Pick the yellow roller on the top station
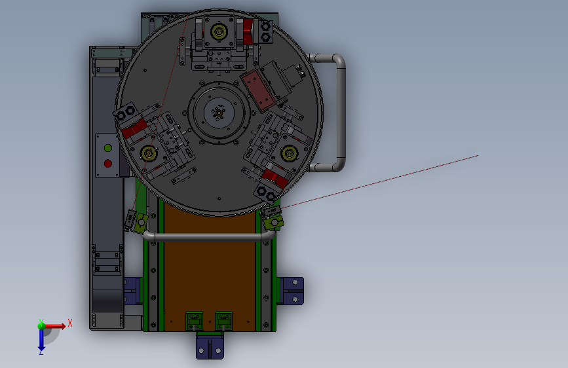 pyautogui.click(x=219, y=31)
